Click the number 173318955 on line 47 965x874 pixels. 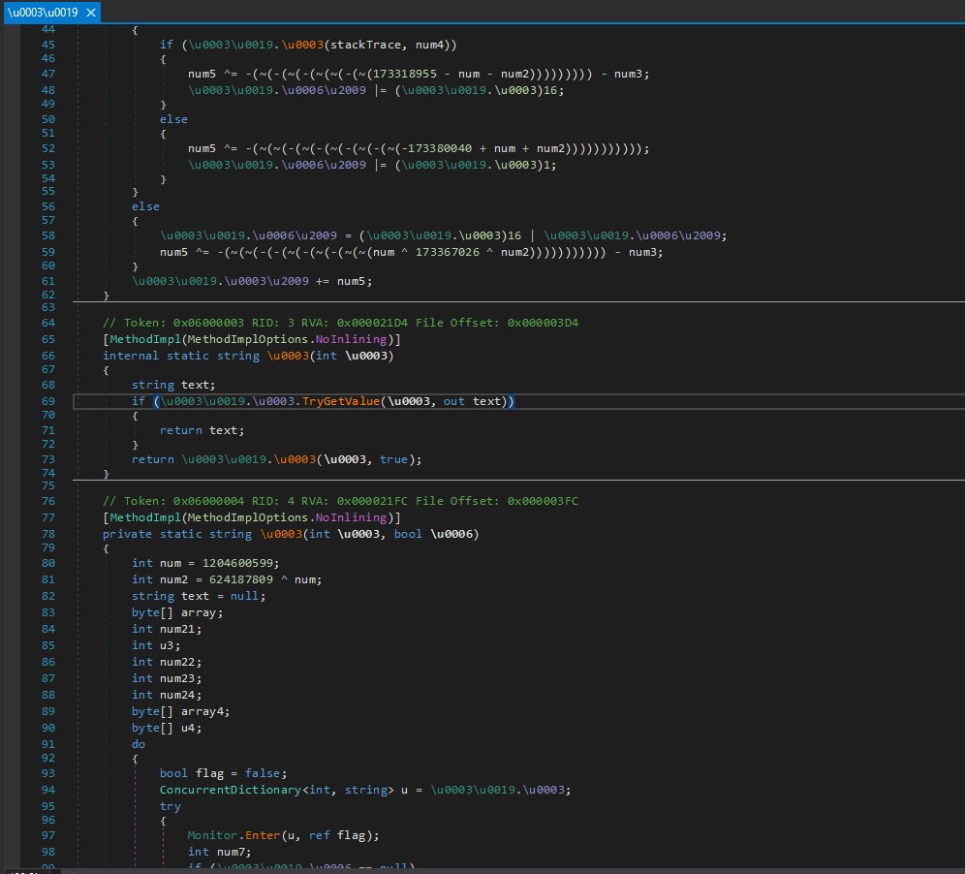click(405, 74)
